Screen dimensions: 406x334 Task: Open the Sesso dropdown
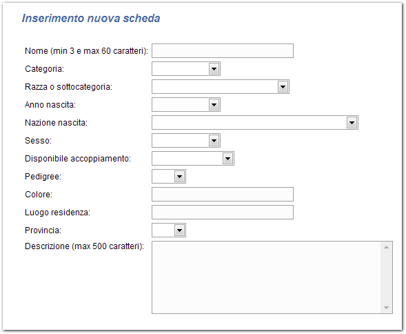[214, 141]
